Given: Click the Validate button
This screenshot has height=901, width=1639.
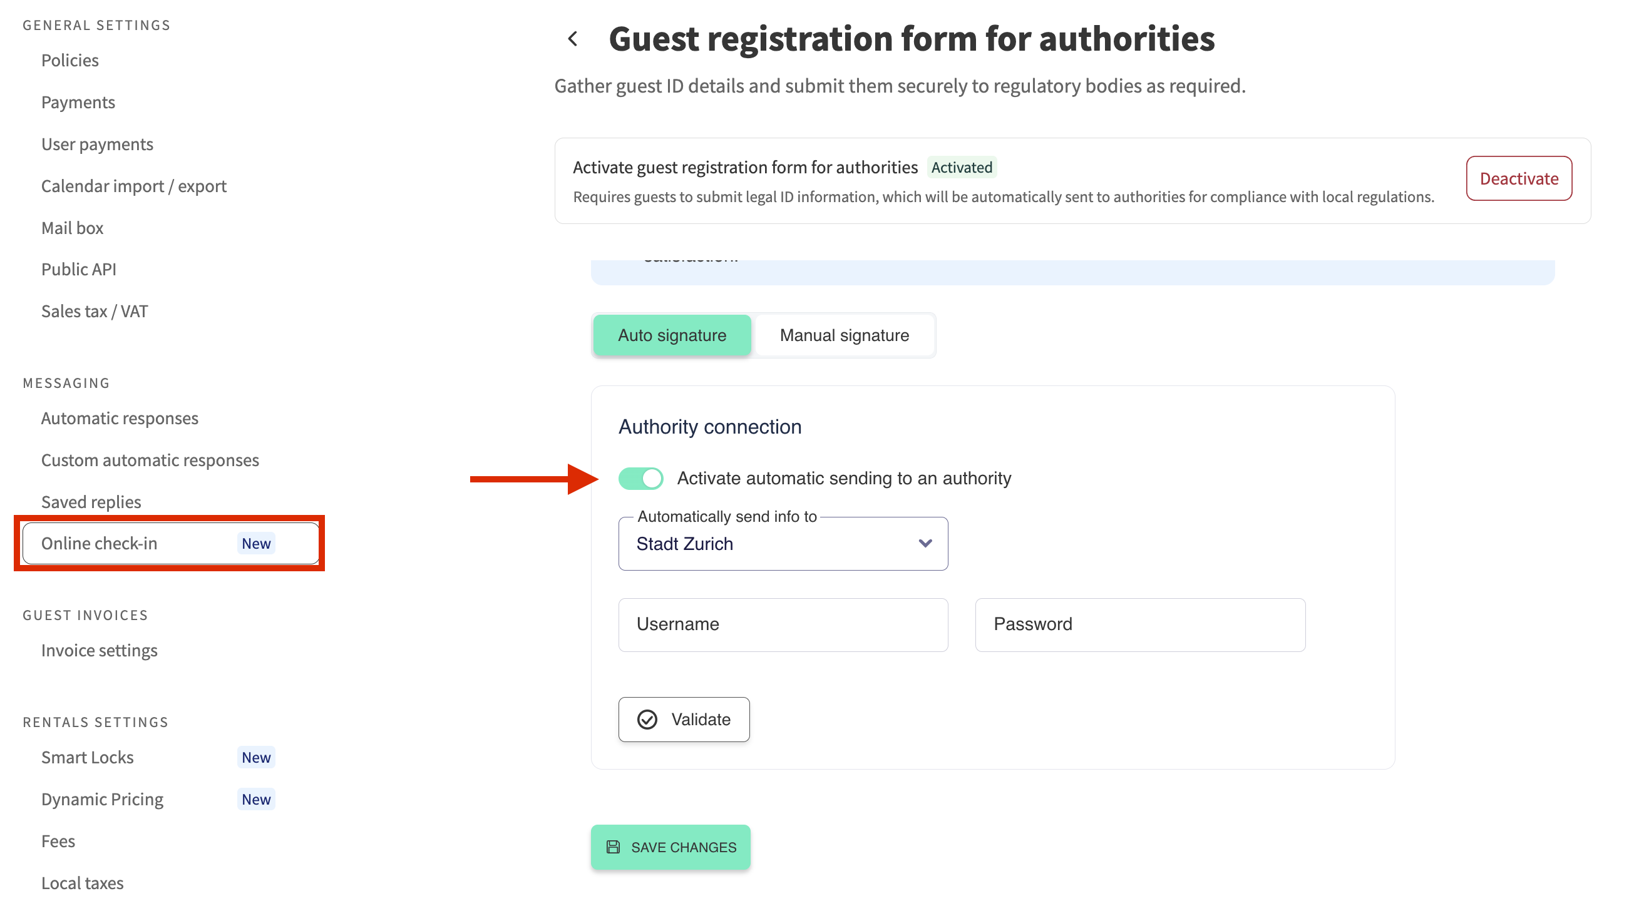Looking at the screenshot, I should click(684, 719).
